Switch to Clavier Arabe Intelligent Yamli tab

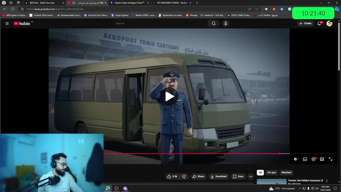(x=129, y=3)
